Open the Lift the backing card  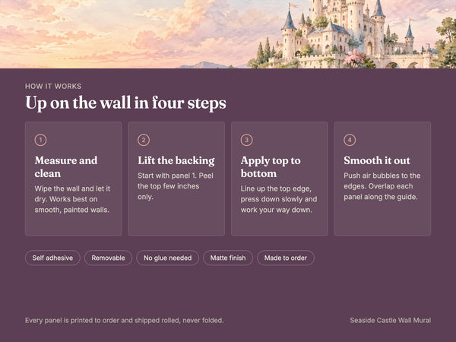click(x=176, y=179)
